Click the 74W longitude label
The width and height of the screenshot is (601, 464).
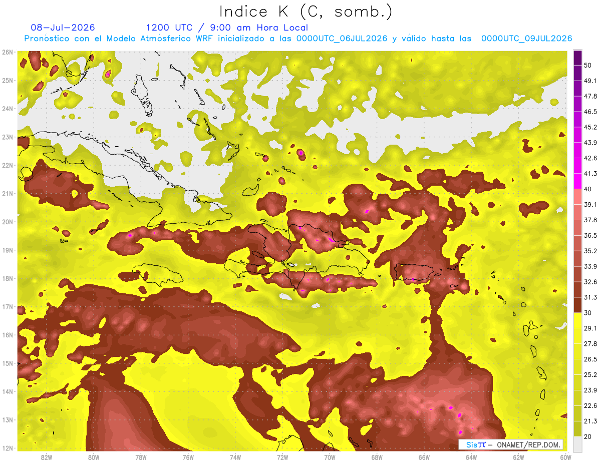[235, 457]
